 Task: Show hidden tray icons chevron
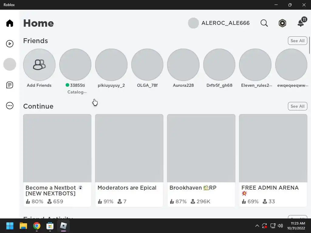[x=257, y=226]
